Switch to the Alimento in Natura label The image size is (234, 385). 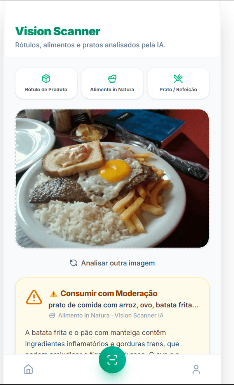click(x=112, y=90)
